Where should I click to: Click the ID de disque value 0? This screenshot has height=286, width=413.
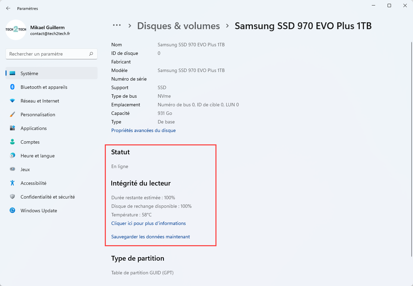(159, 53)
